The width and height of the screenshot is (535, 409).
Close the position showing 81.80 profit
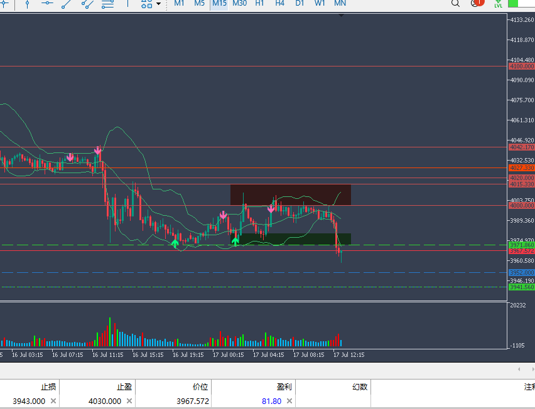click(x=289, y=401)
